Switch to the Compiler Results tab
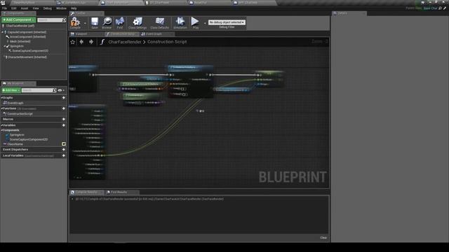 point(86,192)
